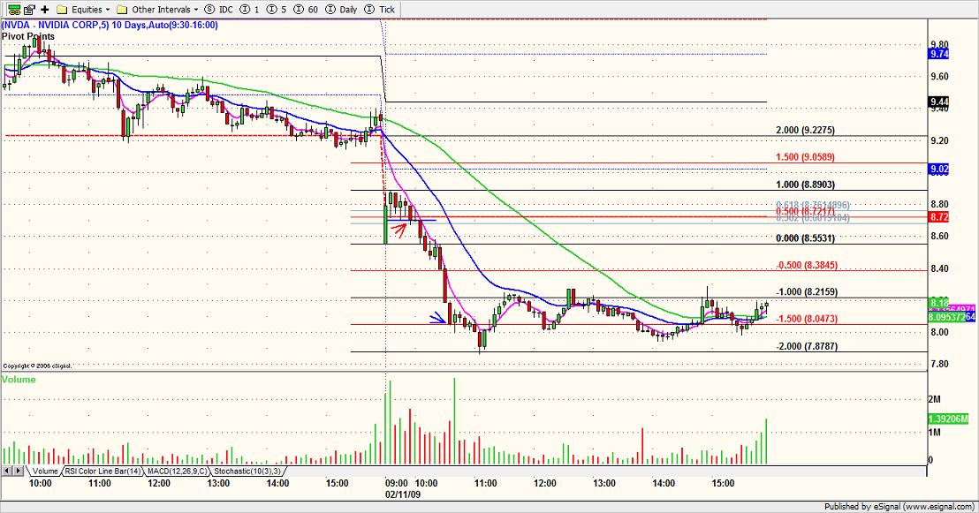
Task: Switch to the 5-minute interval
Action: point(276,10)
